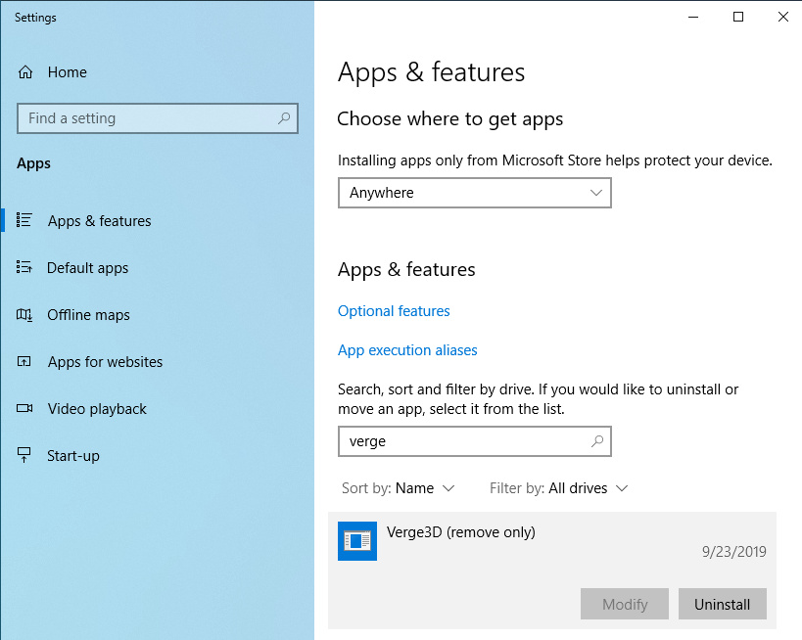This screenshot has width=802, height=640.
Task: Click the Offline maps icon
Action: (x=24, y=314)
